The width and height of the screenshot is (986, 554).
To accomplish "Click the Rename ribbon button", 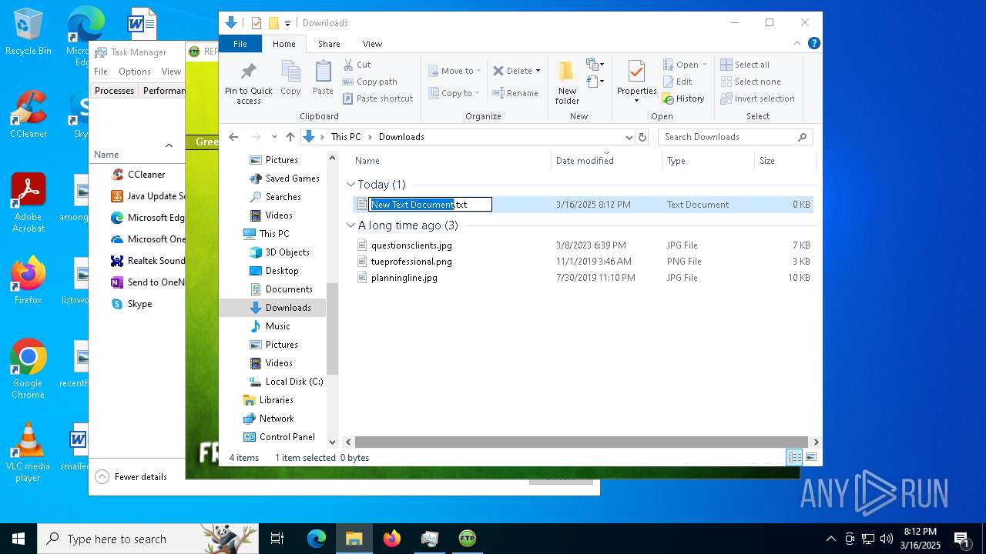I will (515, 93).
